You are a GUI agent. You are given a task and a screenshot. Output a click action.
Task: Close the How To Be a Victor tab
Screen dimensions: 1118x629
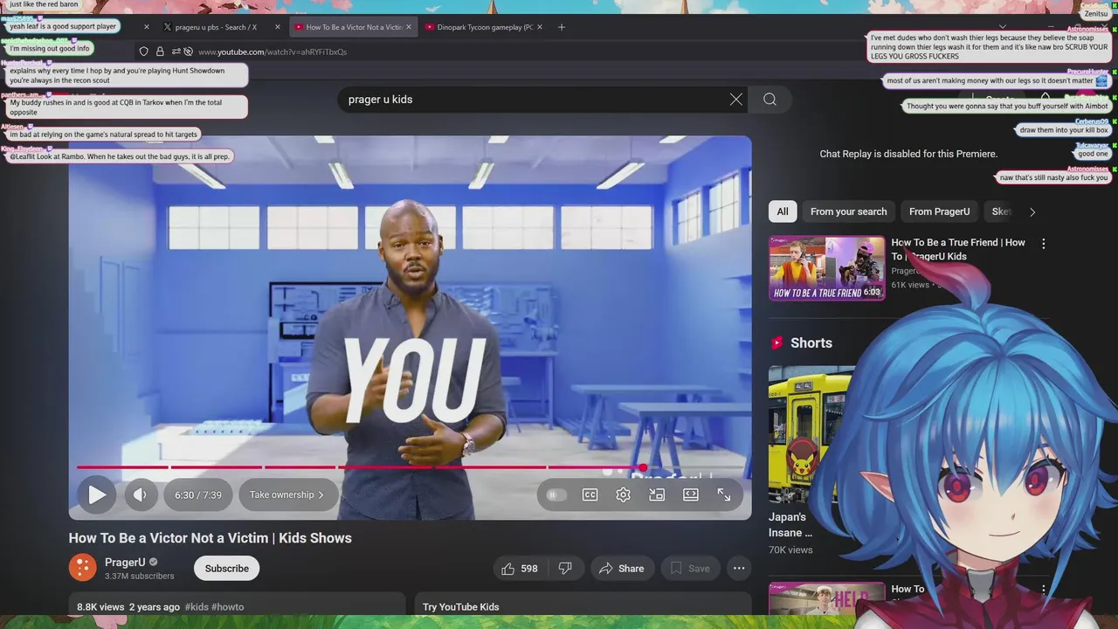coord(408,27)
